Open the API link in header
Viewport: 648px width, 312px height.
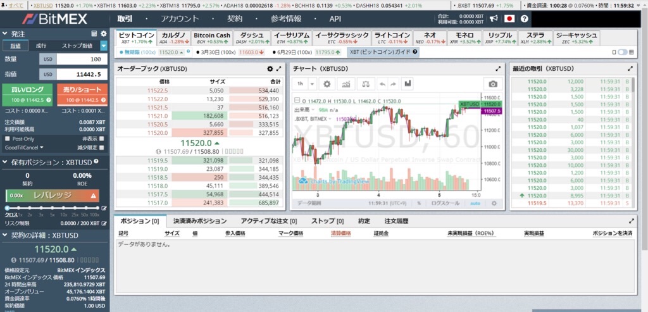335,18
